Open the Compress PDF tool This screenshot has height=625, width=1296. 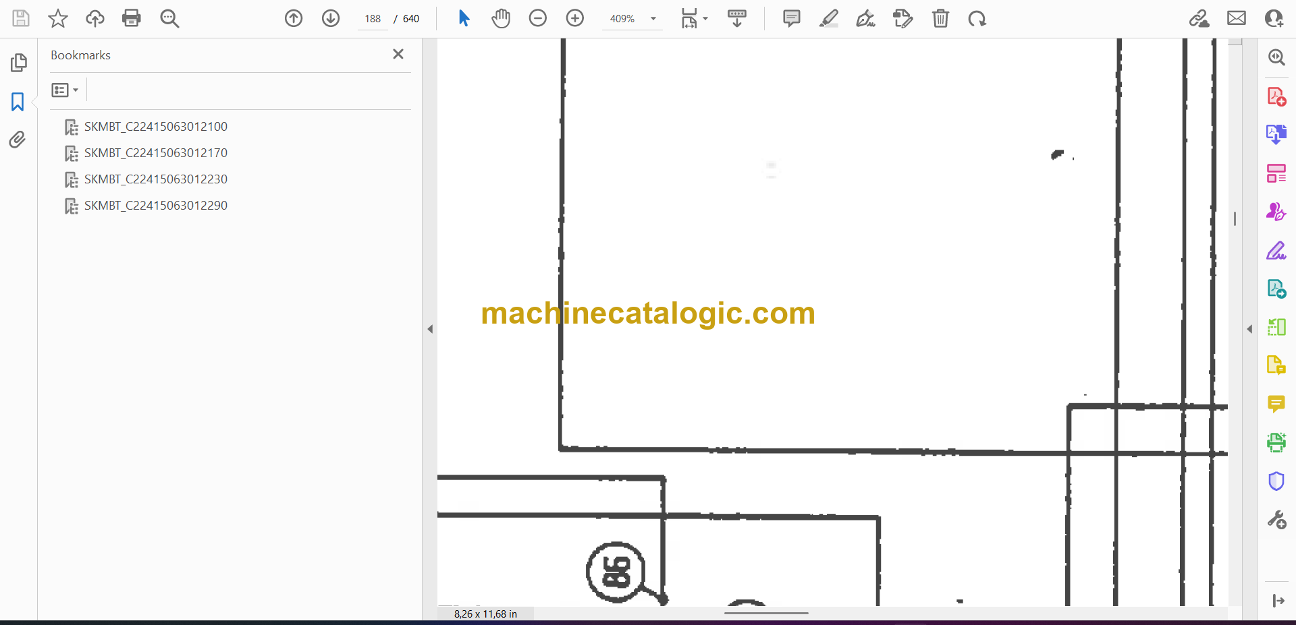[1276, 328]
